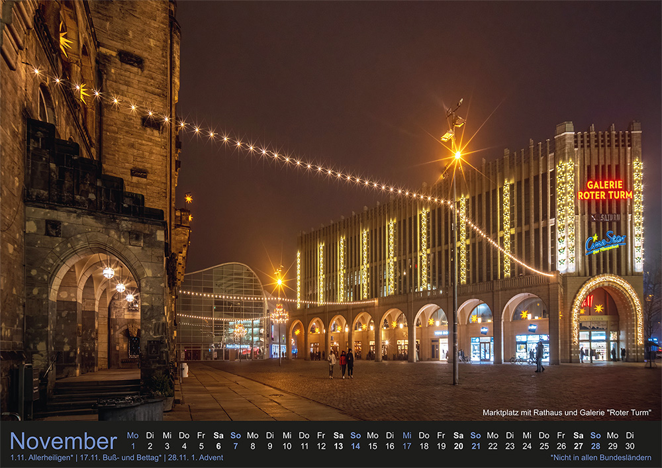Choose the bold Saturday date 20
662x468 pixels.
[x=459, y=446]
